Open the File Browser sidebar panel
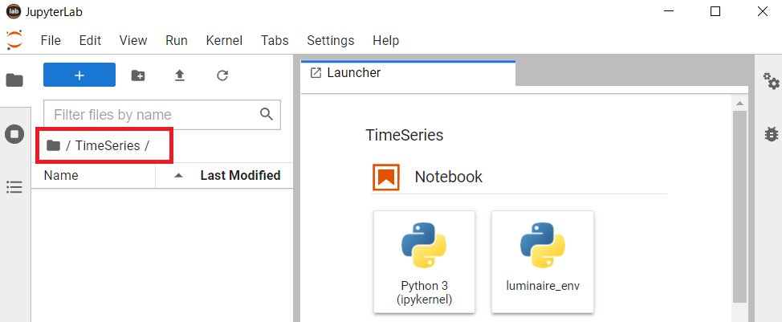Viewport: 782px width, 322px height. tap(14, 80)
